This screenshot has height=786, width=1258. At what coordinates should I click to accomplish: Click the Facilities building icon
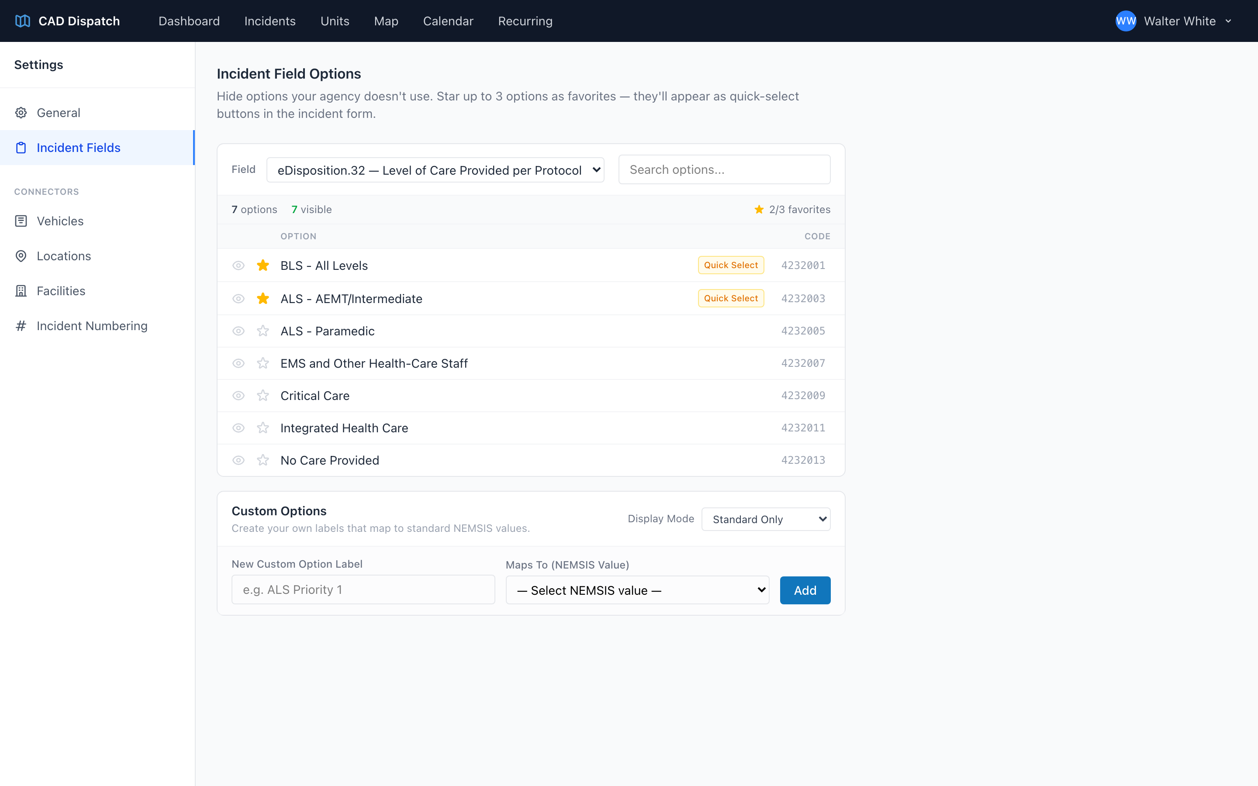pos(21,290)
